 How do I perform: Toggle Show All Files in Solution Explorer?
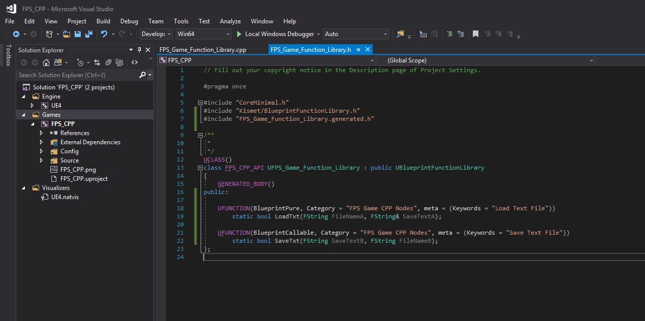coord(119,62)
